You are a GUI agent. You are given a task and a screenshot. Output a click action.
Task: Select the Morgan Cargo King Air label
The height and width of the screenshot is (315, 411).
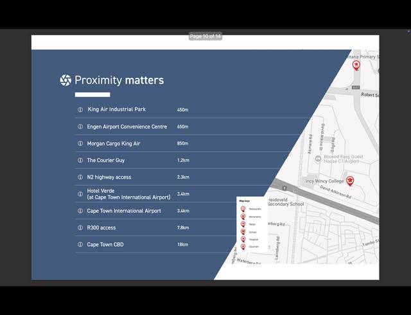(x=114, y=143)
